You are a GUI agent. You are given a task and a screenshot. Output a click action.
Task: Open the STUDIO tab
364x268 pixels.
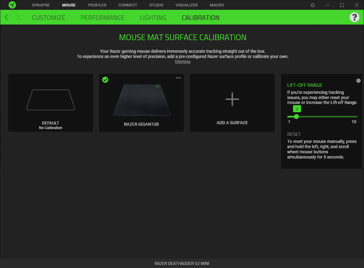pyautogui.click(x=156, y=5)
